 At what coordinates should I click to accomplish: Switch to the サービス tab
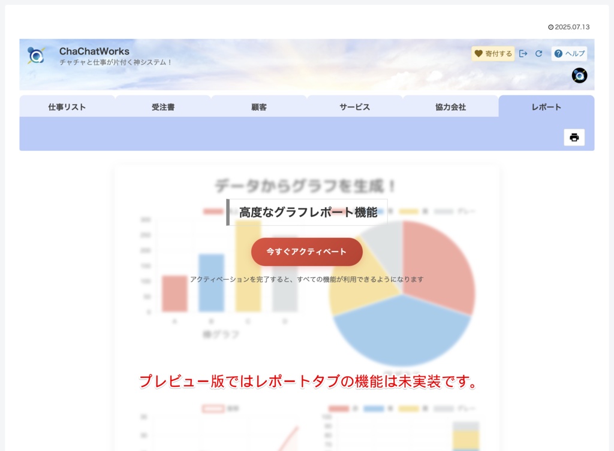(355, 107)
